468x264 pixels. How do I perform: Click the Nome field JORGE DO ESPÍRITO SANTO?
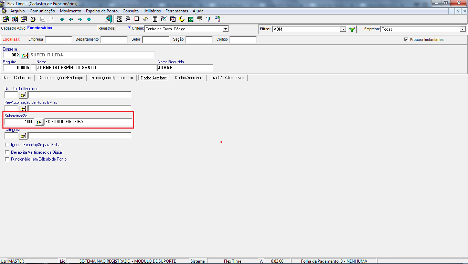96,68
